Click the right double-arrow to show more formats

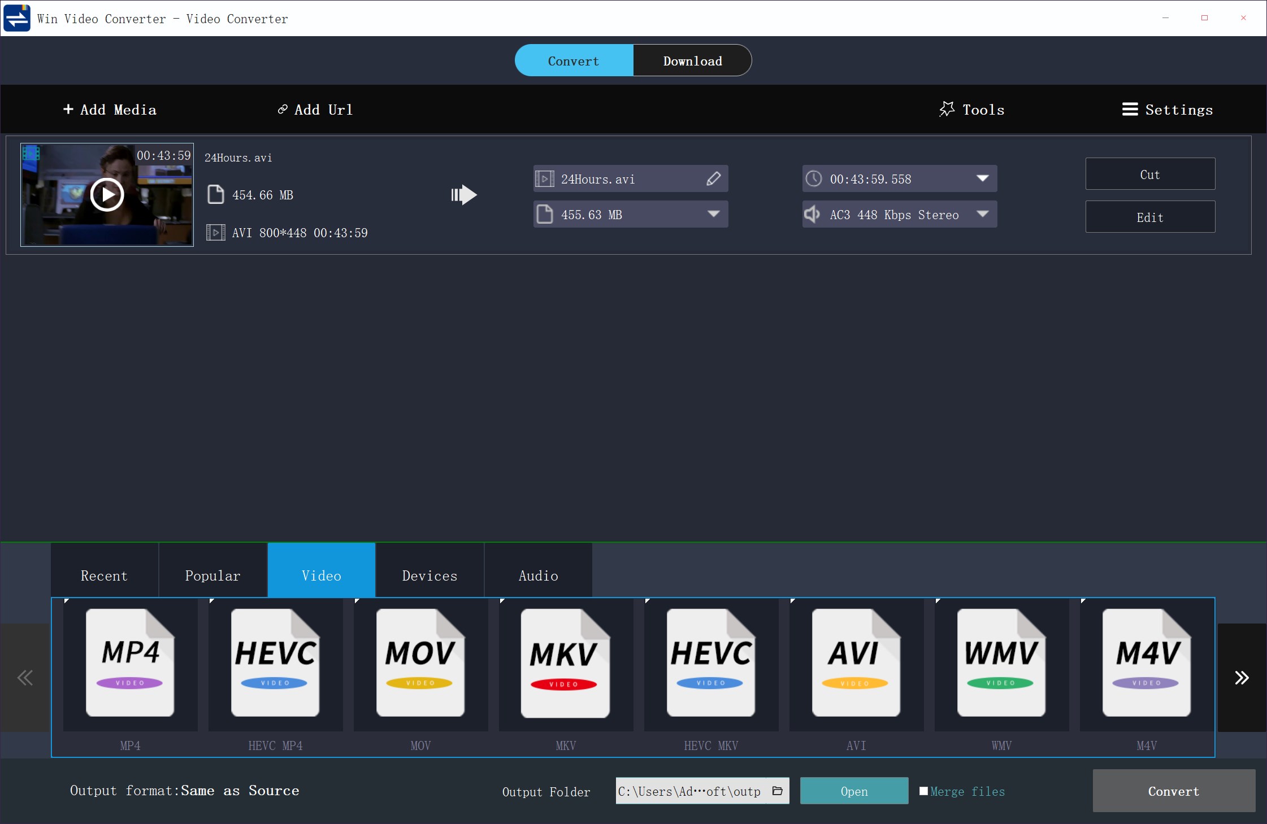1242,678
